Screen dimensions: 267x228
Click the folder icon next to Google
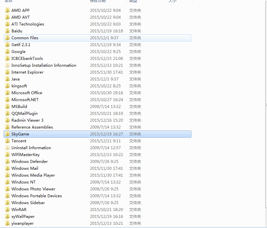tap(7, 52)
